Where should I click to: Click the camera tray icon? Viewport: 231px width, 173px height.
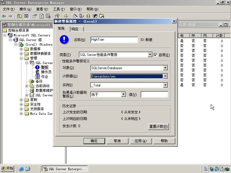pyautogui.click(x=227, y=169)
